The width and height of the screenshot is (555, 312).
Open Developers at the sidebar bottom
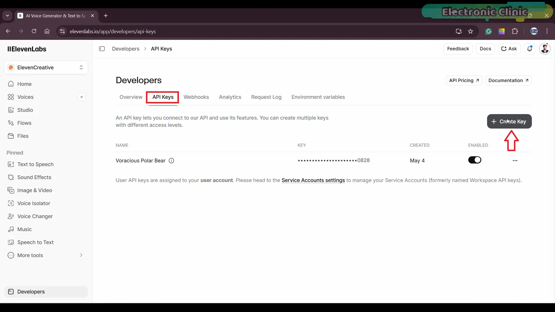(x=46, y=292)
